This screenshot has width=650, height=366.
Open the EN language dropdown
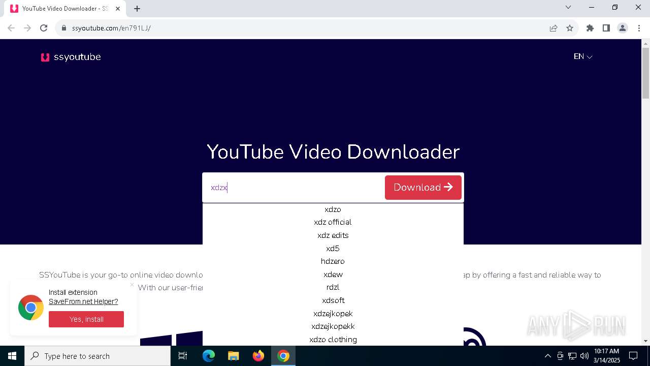coord(583,56)
